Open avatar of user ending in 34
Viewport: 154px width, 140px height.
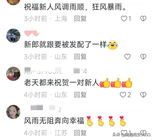coord(13,74)
